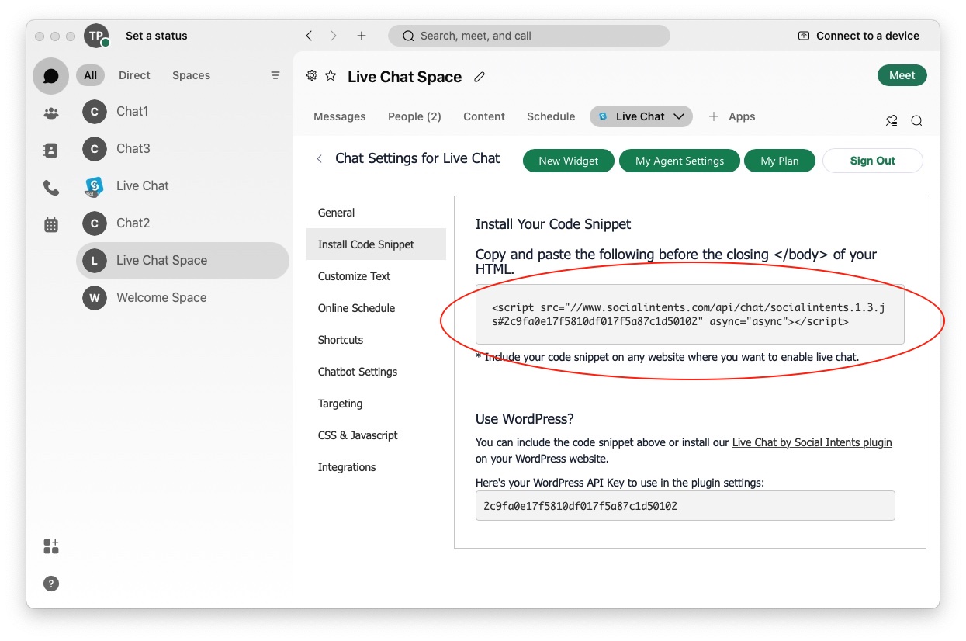Open Targeting settings
Screen dimensions: 966x641
point(376,404)
